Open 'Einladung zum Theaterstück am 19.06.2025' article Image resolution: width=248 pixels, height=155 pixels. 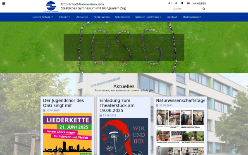117,105
